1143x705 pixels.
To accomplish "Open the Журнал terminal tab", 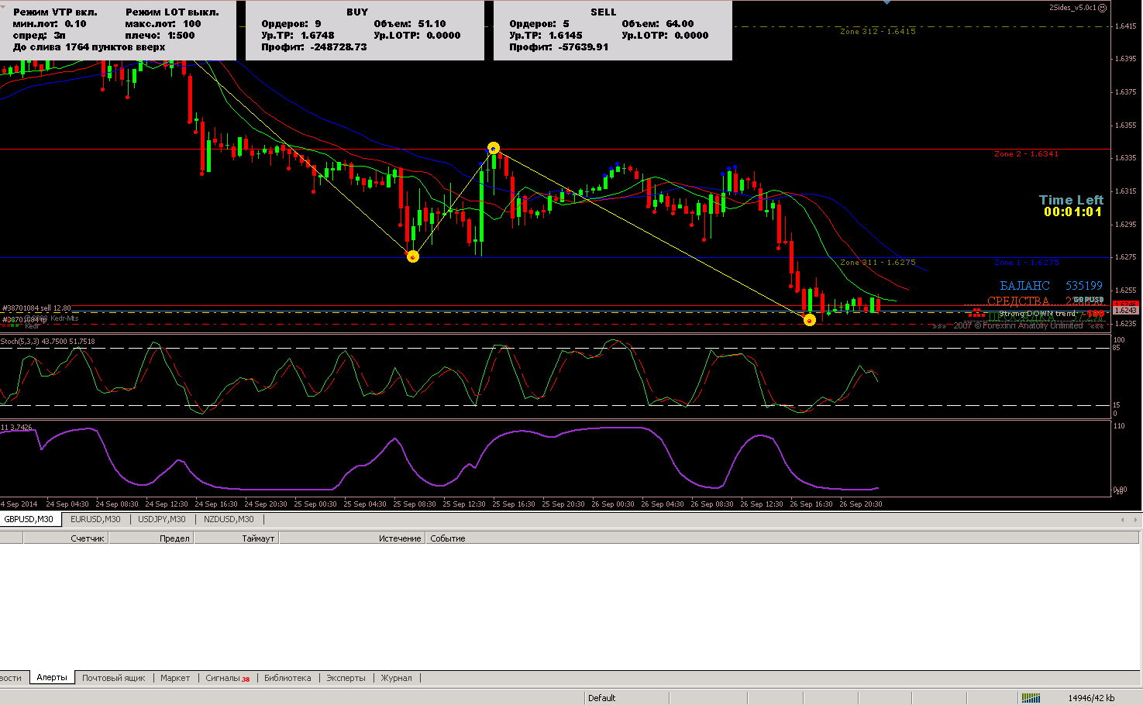I will click(397, 678).
